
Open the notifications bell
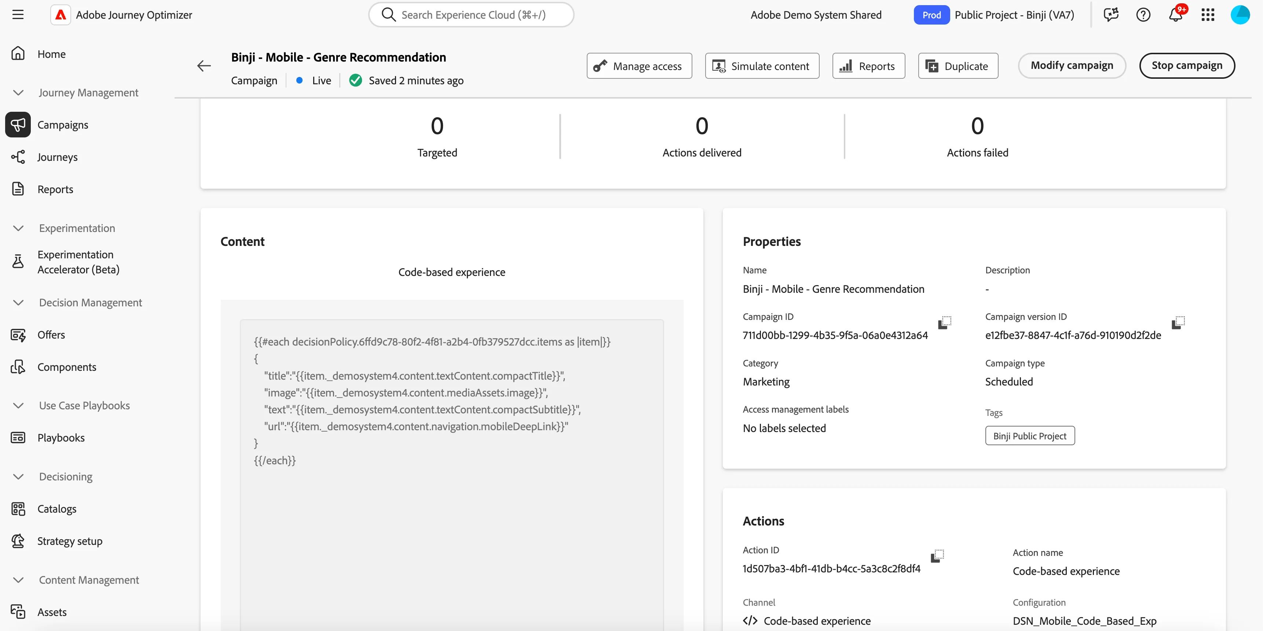pos(1176,15)
